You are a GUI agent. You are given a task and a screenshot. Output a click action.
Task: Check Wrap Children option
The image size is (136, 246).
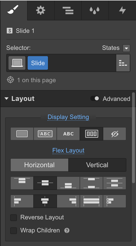[14, 231]
